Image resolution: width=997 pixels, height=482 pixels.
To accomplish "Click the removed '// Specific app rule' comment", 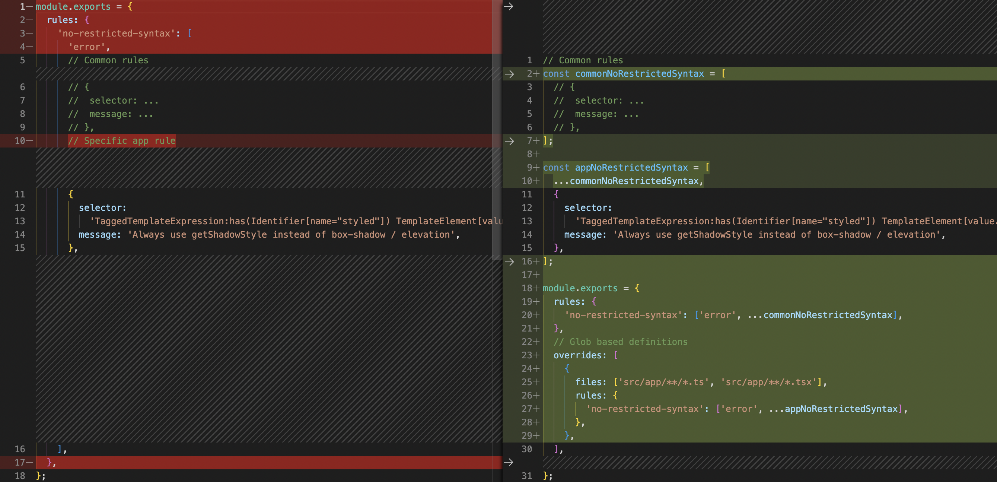I will 121,141.
